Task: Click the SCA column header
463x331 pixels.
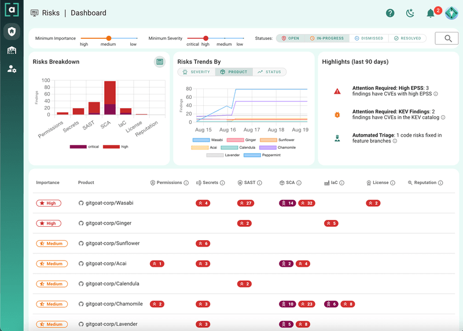Action: (291, 183)
